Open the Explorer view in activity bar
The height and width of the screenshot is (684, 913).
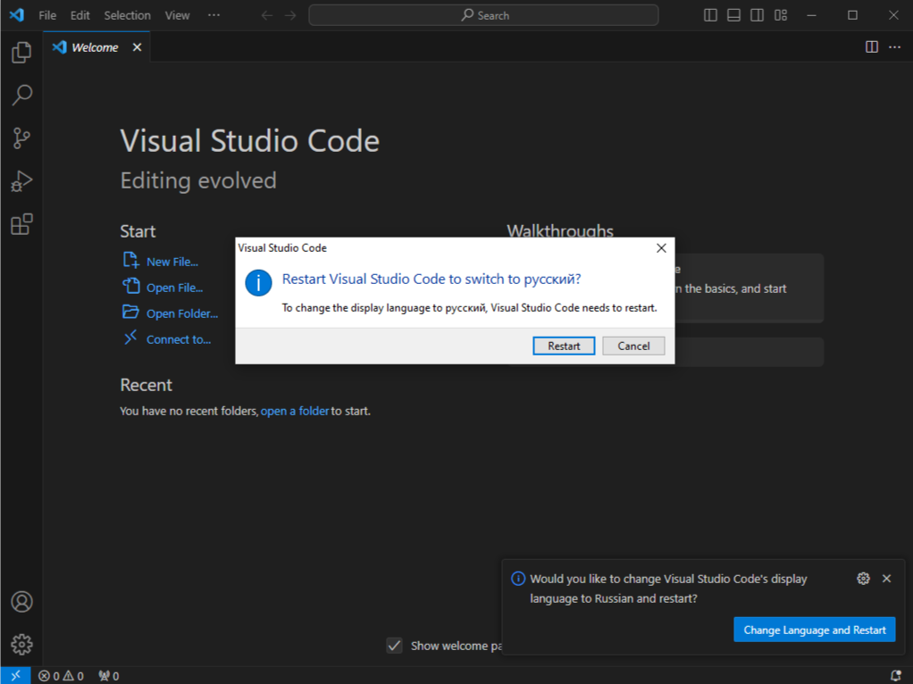[21, 53]
